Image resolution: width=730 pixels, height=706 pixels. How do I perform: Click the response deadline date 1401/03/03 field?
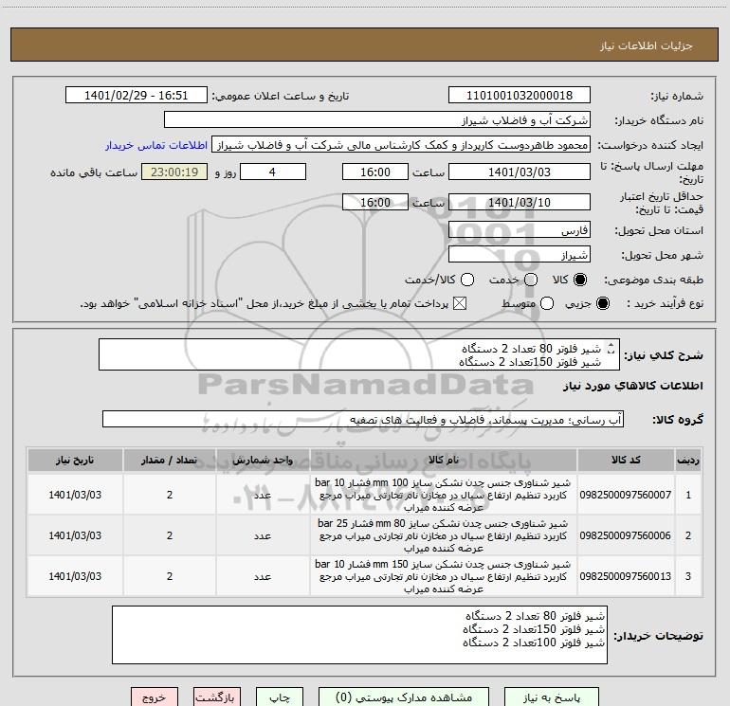click(x=520, y=172)
